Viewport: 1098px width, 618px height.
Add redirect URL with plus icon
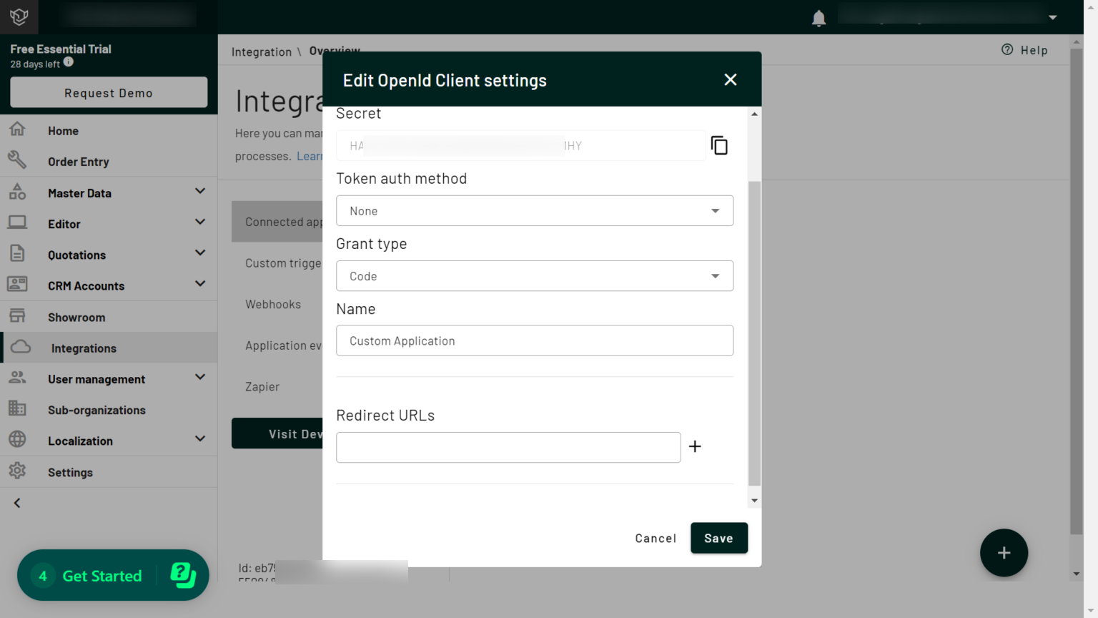(695, 446)
